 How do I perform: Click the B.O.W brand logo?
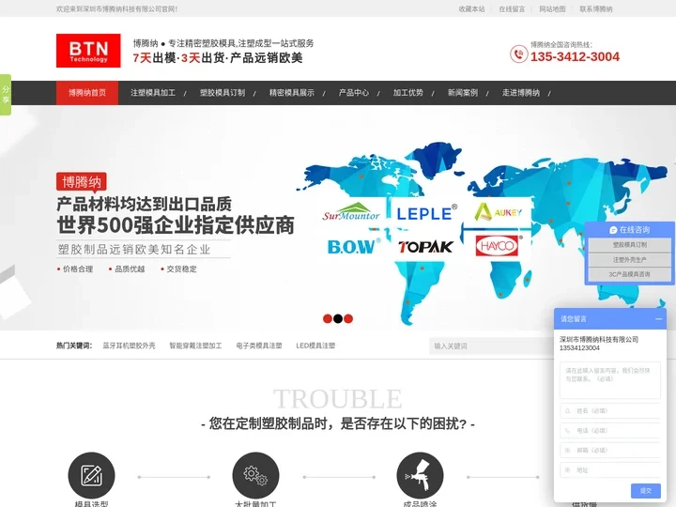(354, 247)
